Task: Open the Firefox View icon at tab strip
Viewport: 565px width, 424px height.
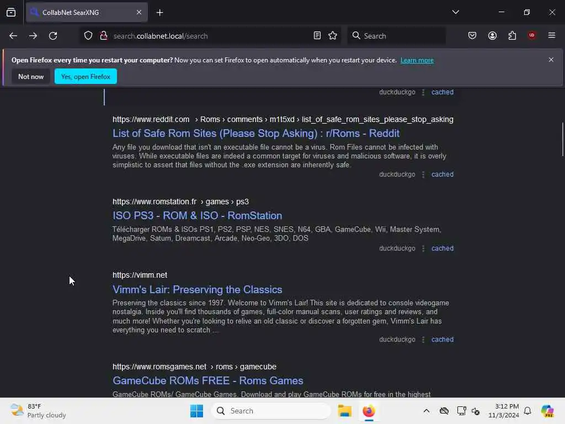Action: point(11,12)
